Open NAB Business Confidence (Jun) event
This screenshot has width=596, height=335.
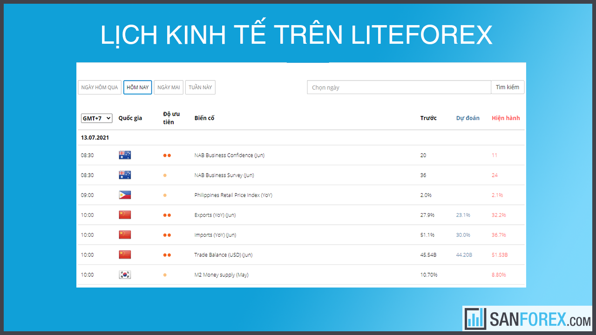[229, 155]
